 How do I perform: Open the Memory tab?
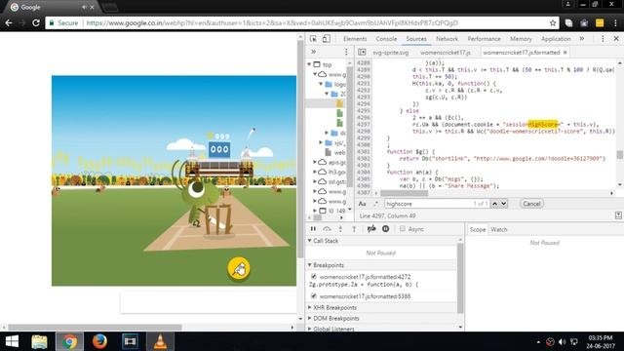pyautogui.click(x=521, y=39)
